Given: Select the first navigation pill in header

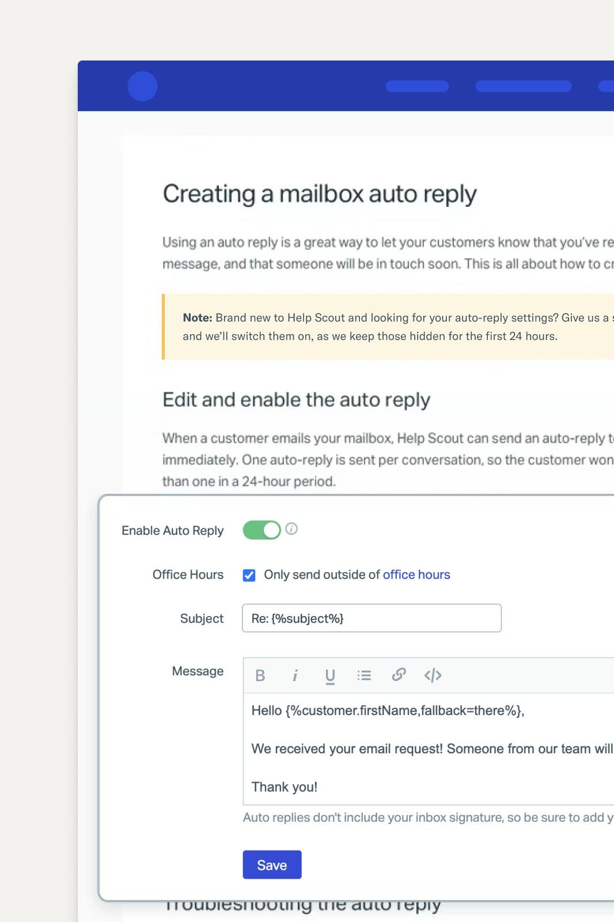Looking at the screenshot, I should pos(417,86).
